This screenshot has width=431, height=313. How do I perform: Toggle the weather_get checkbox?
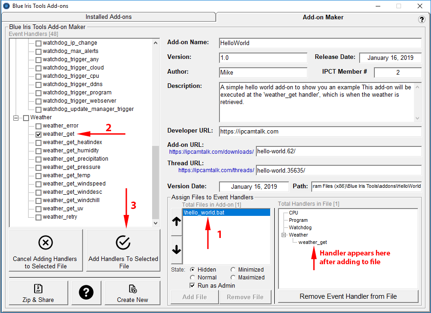tap(38, 134)
